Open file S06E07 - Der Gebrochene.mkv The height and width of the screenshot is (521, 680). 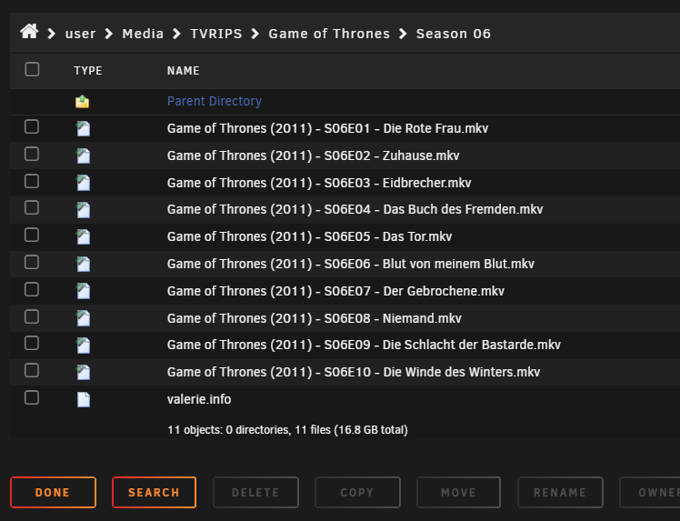point(335,291)
